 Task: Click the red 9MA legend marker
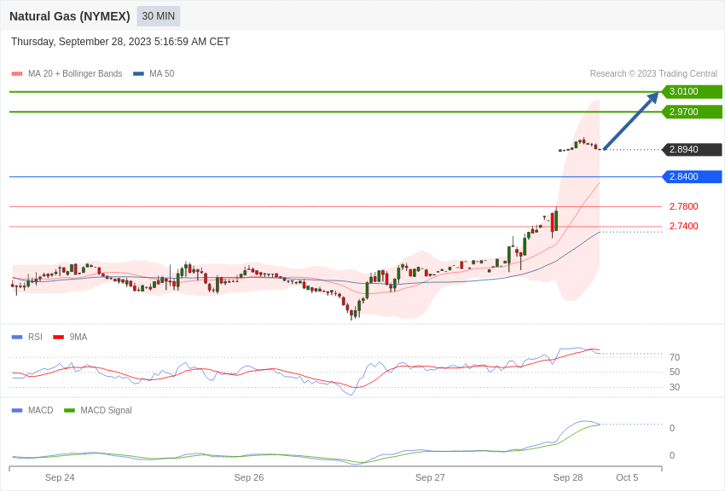coord(58,338)
